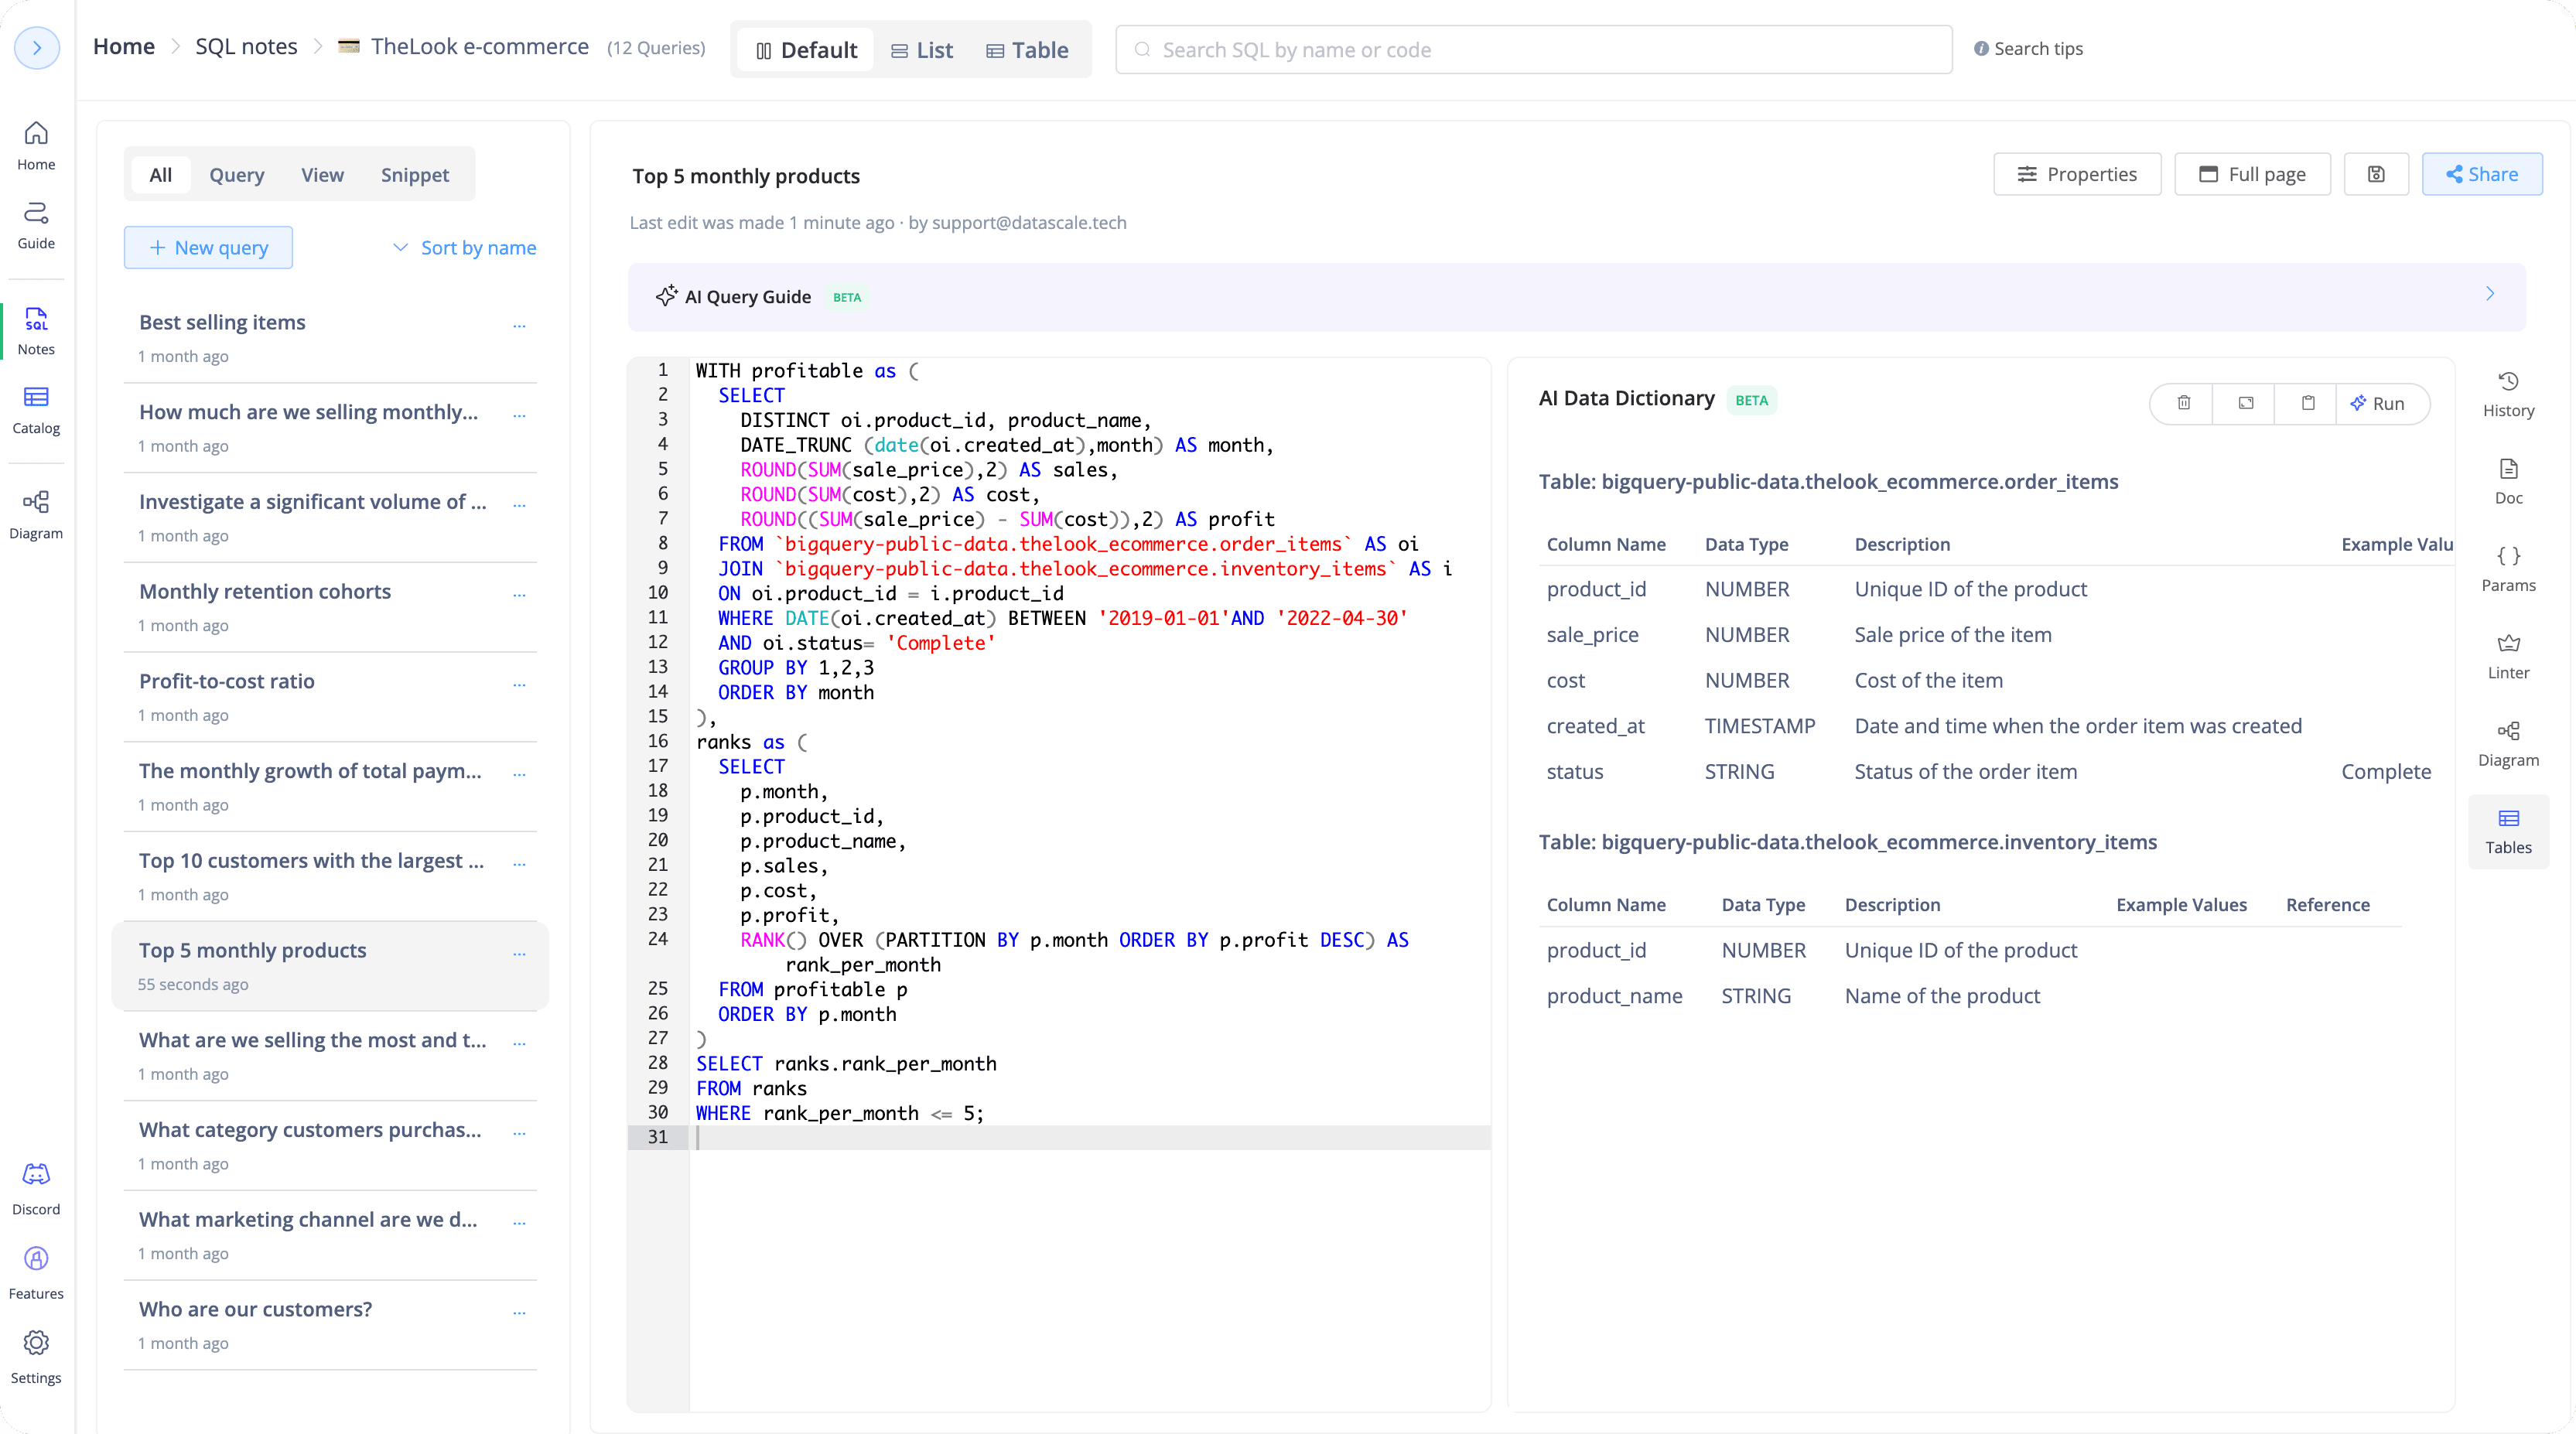Click the Search tips info icon
Screen dimensions: 2576x1434
click(1980, 48)
